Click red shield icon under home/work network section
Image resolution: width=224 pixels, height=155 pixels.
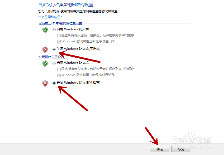tap(45, 50)
